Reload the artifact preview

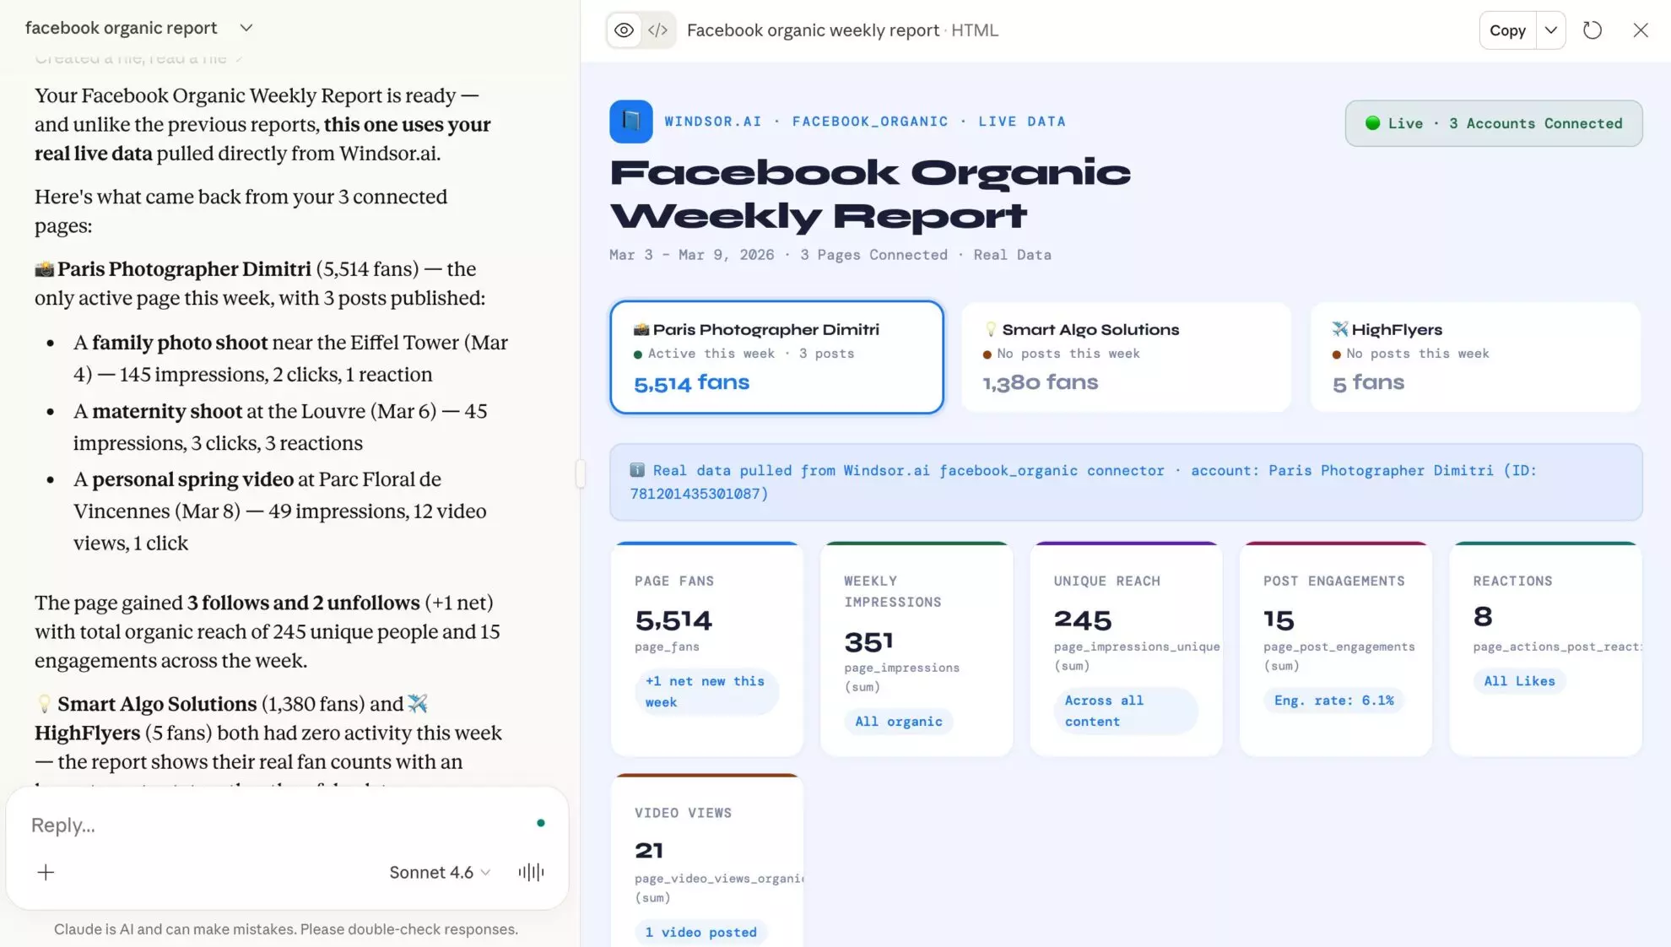[x=1593, y=30]
